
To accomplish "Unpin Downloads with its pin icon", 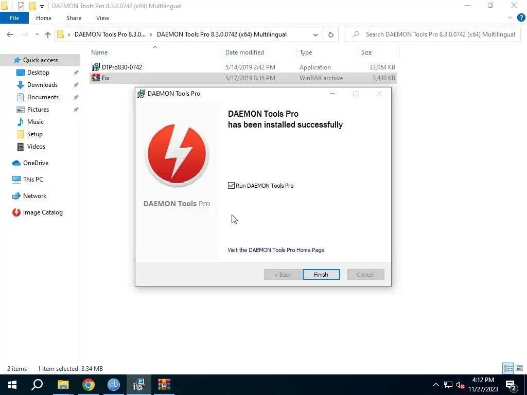I will 76,85.
